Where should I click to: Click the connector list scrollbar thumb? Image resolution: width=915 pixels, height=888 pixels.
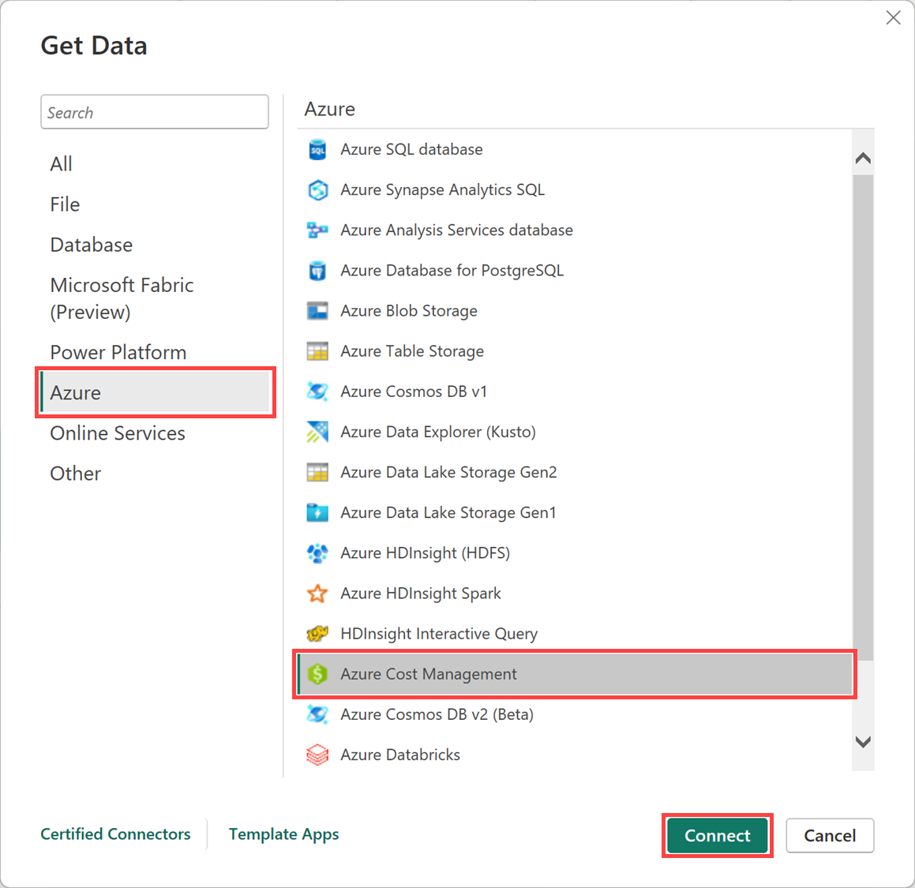[x=862, y=418]
